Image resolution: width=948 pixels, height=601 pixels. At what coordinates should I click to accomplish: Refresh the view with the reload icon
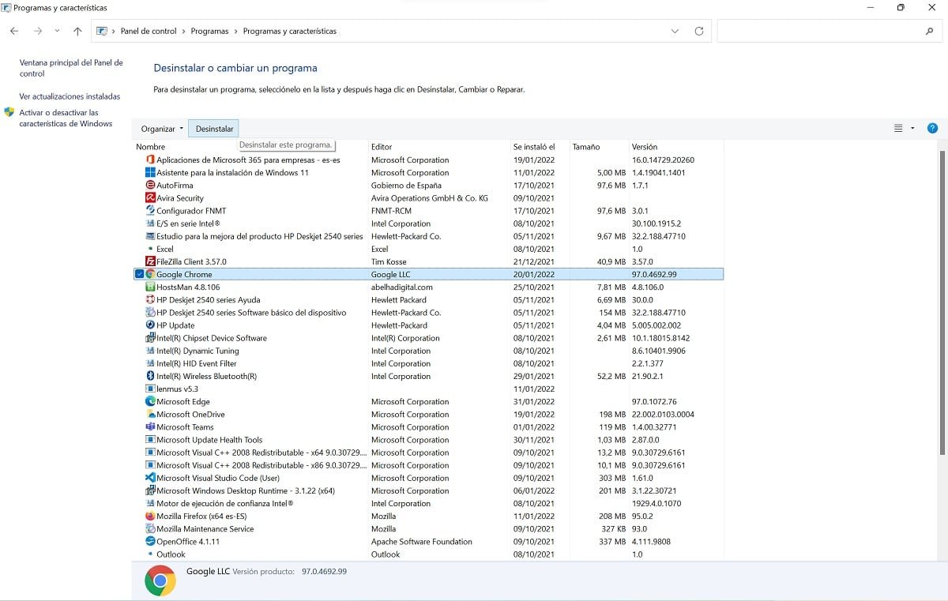(x=698, y=32)
